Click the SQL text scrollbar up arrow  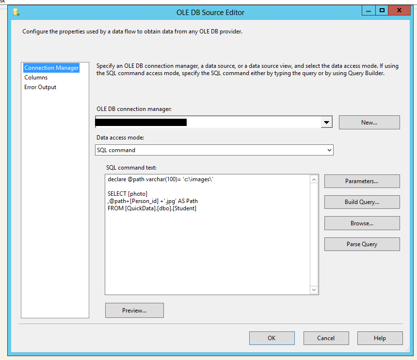tap(314, 180)
